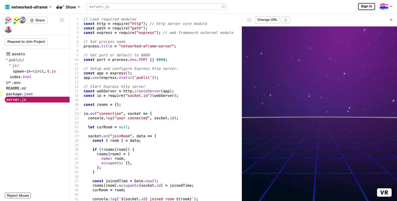The image size is (397, 201).
Task: Open the A-Frame project avatar icon
Action: coord(8,30)
